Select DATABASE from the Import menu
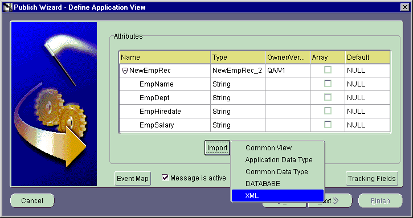 point(277,183)
